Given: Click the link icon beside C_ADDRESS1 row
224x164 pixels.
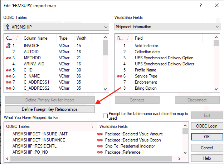Looking at the screenshot, I should point(9,82).
